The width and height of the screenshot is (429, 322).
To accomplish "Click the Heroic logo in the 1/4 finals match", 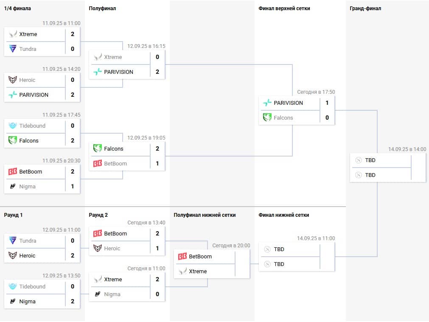I will point(13,80).
